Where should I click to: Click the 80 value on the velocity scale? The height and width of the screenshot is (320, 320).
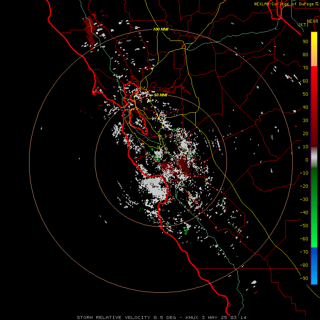point(305,54)
